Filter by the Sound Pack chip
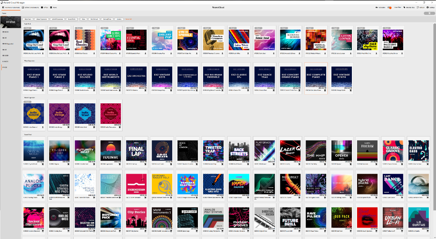This screenshot has width=436, height=239. (x=72, y=19)
